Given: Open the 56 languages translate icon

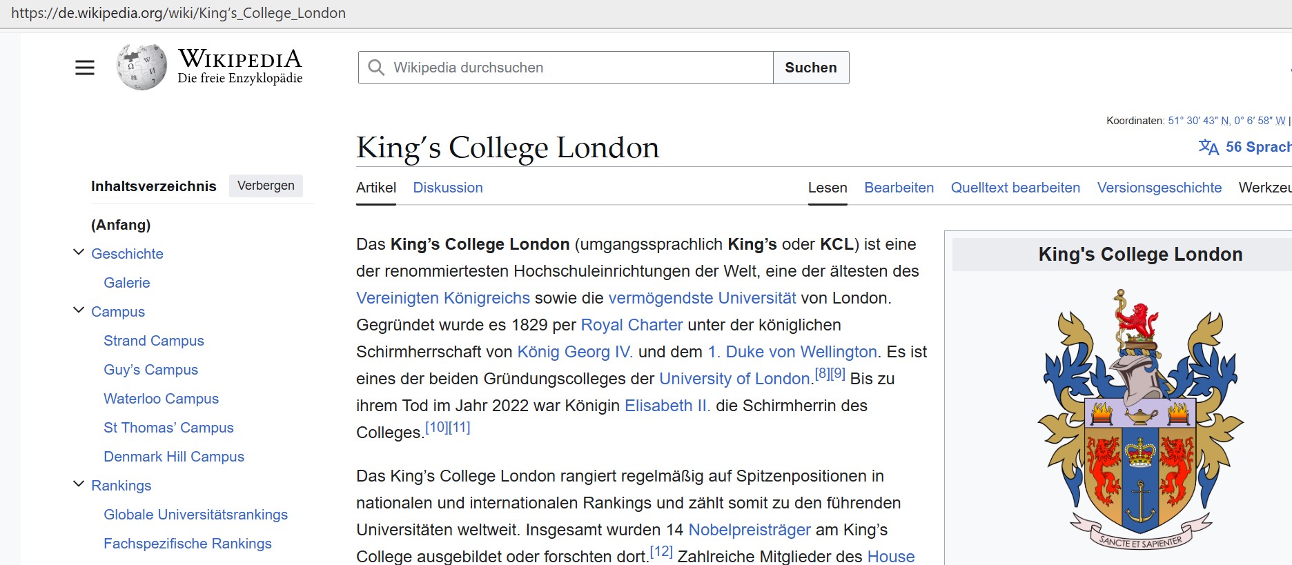Looking at the screenshot, I should 1208,147.
